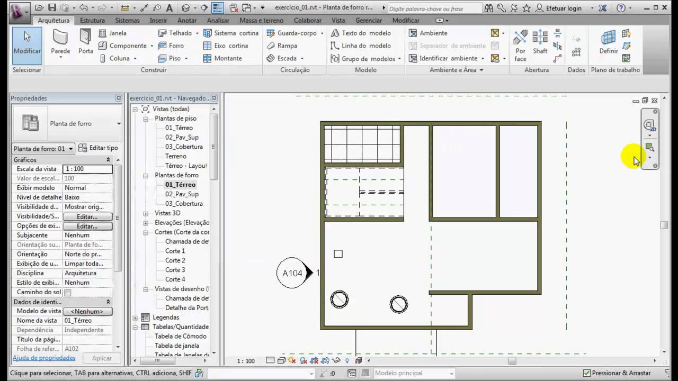Viewport: 678px width, 381px height.
Task: Click the favorites star icon
Action: 527,8
